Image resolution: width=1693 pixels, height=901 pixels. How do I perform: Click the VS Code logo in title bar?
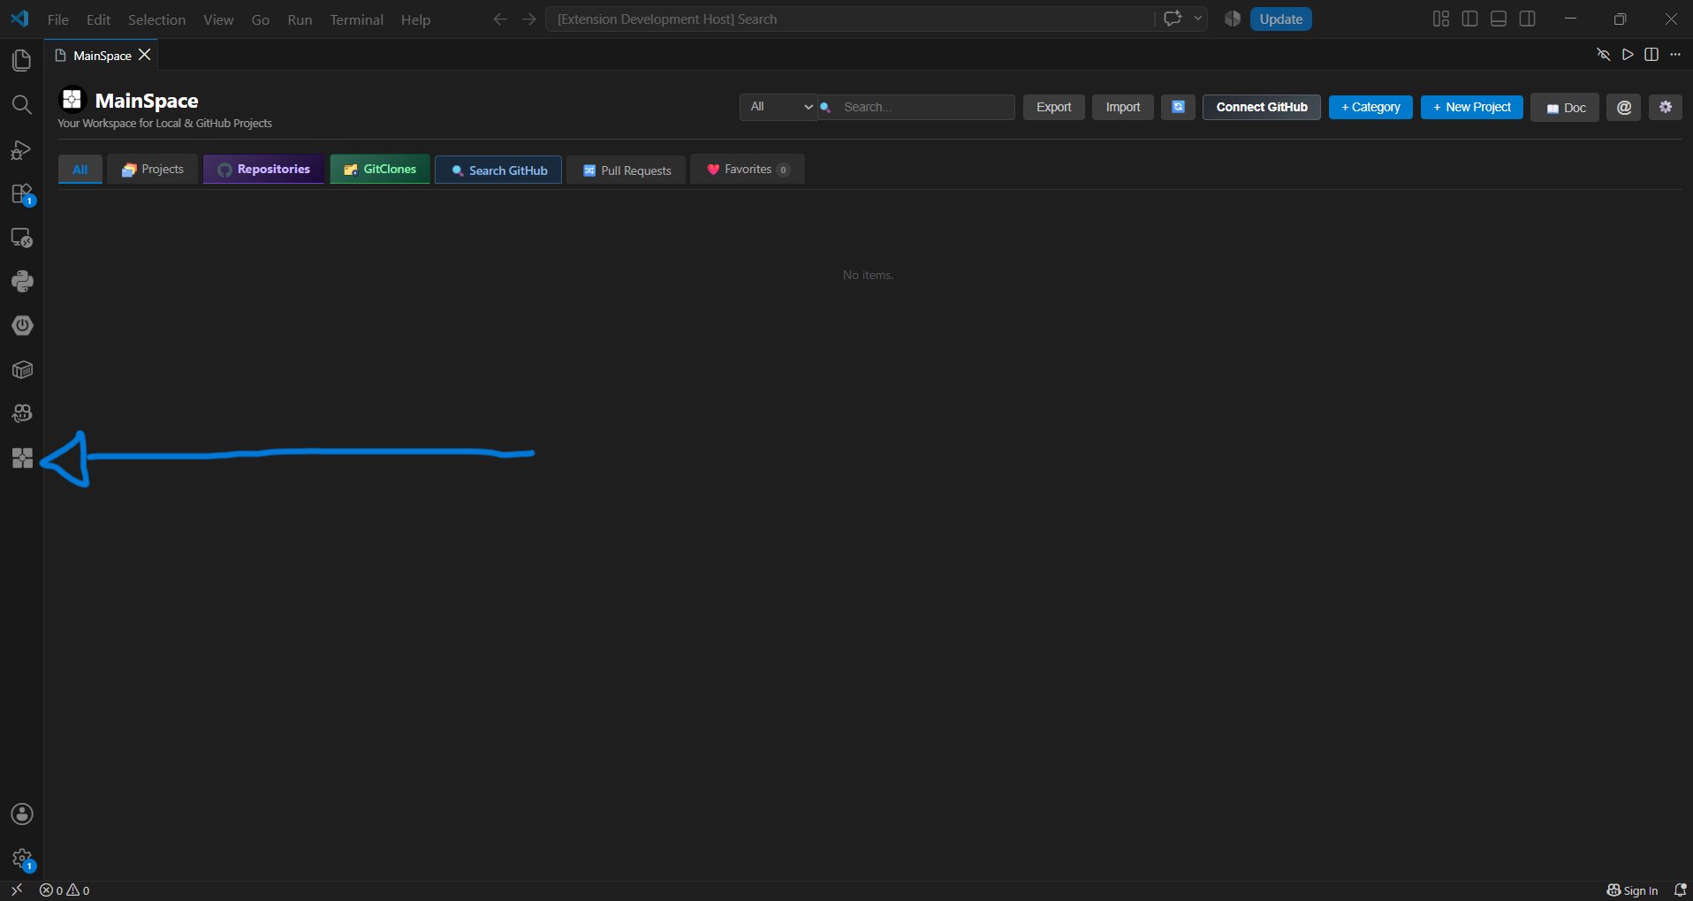[19, 19]
